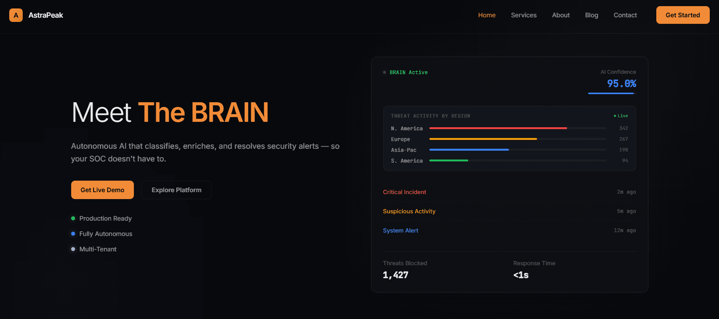Click the Threat Activity By Region heading
Viewport: 719px width, 319px height.
[430, 116]
